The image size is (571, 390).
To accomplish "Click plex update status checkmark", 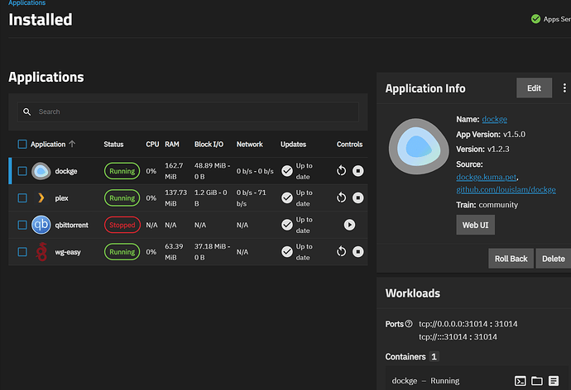I will pyautogui.click(x=287, y=197).
